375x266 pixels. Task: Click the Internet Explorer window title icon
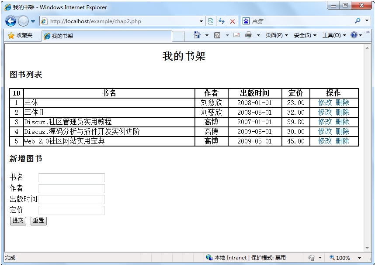coord(8,7)
